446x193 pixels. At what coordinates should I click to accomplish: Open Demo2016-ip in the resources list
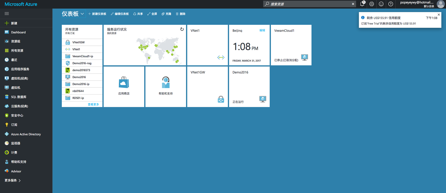point(82,84)
